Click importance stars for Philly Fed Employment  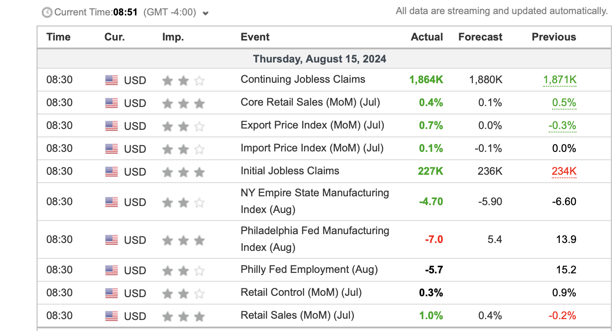(x=183, y=270)
